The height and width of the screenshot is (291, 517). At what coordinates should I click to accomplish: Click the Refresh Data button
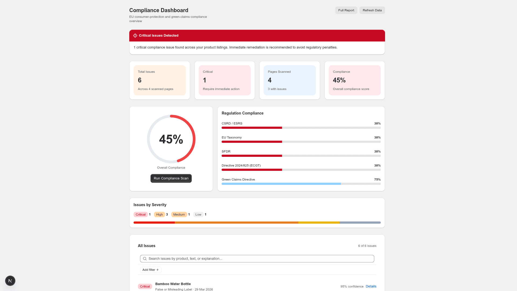372,10
